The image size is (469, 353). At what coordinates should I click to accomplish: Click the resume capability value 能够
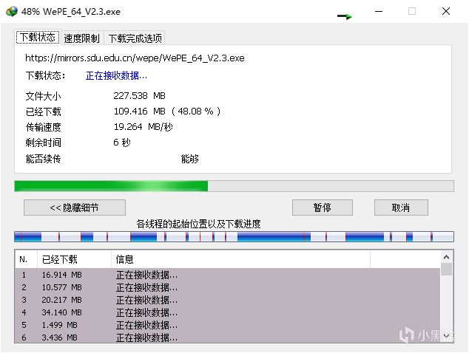(189, 159)
